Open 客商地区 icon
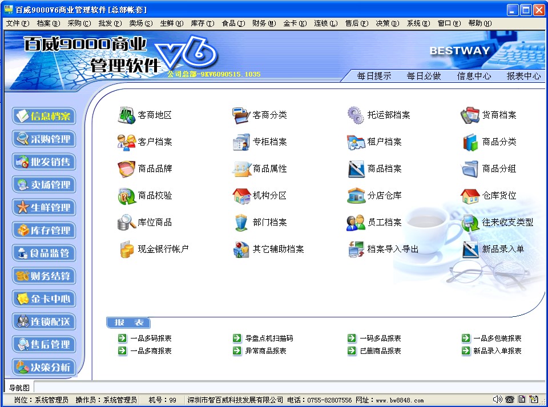 click(x=127, y=115)
